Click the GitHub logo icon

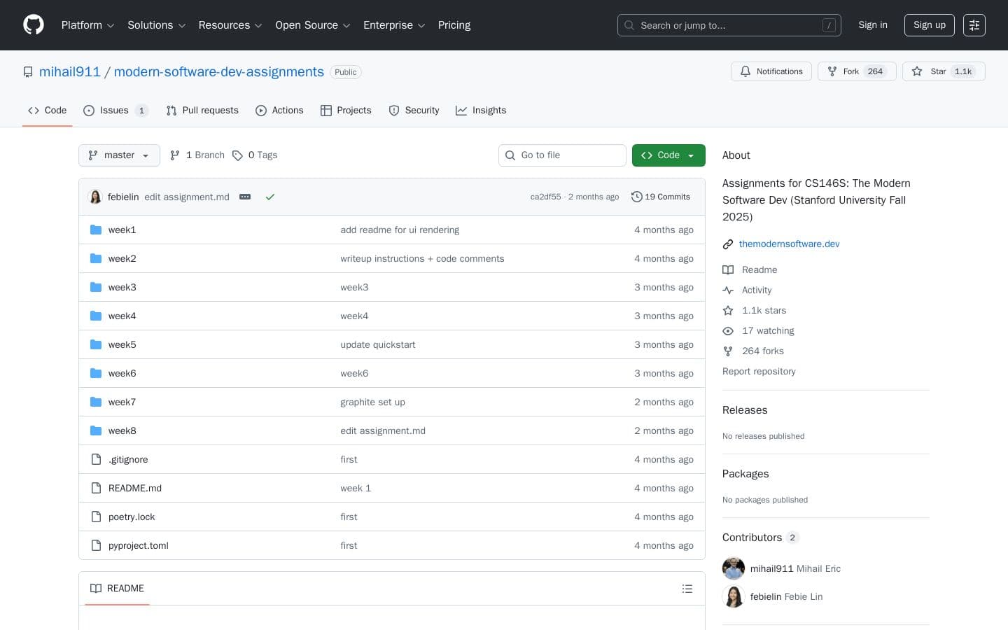tap(34, 25)
